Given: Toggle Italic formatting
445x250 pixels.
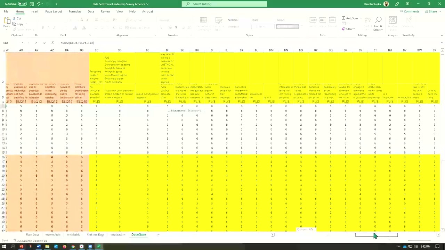Looking at the screenshot, I should 48,27.
